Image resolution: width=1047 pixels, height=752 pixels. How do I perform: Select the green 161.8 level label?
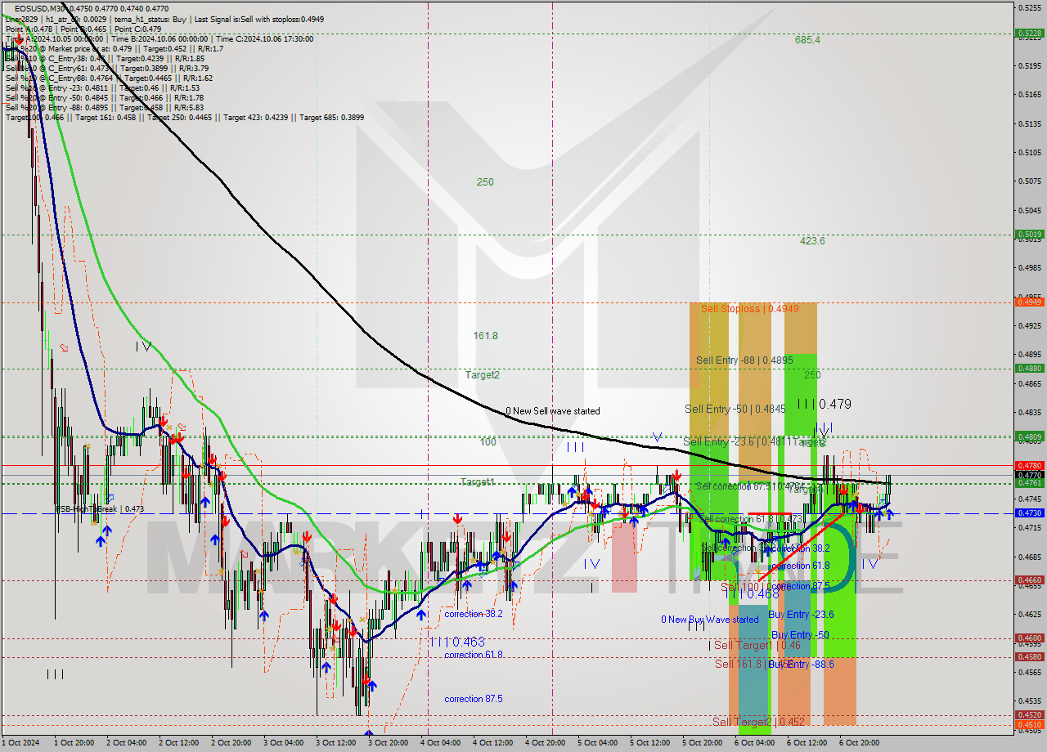coord(485,336)
